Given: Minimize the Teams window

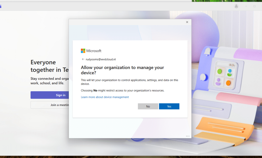Looking at the screenshot, I should pyautogui.click(x=246, y=6).
